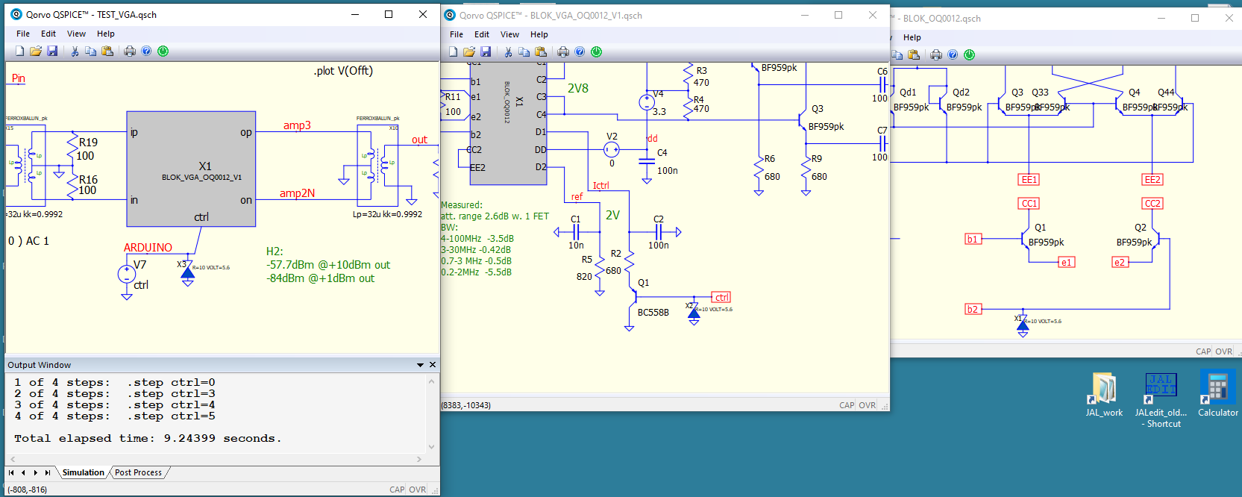Jump to last output tab
The height and width of the screenshot is (497, 1242).
click(x=47, y=472)
